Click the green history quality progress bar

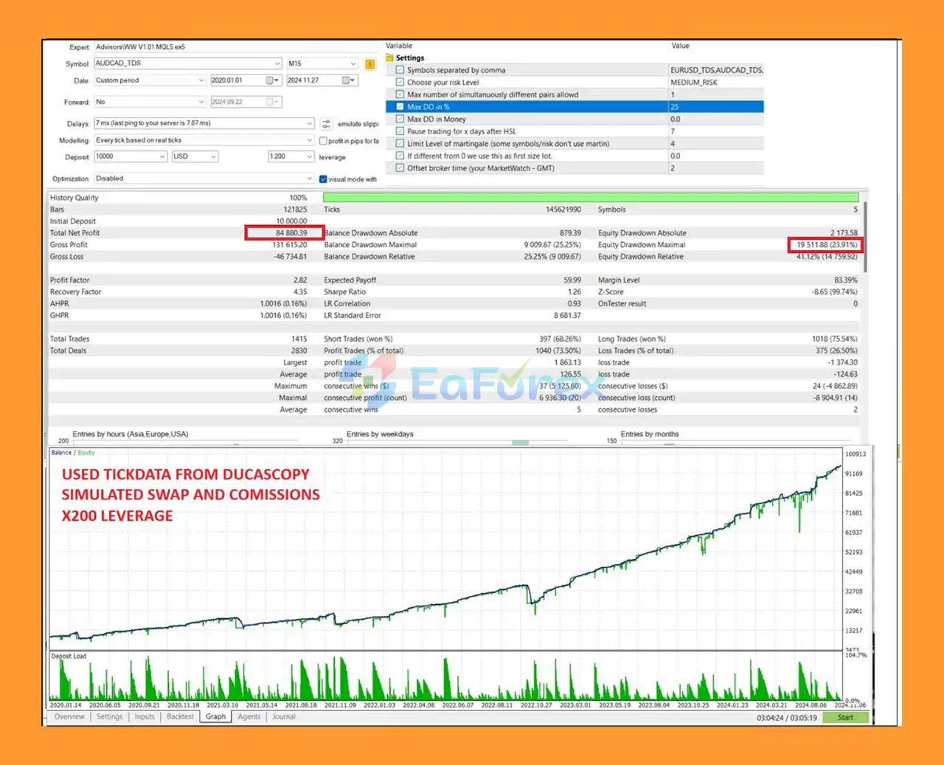tap(590, 198)
